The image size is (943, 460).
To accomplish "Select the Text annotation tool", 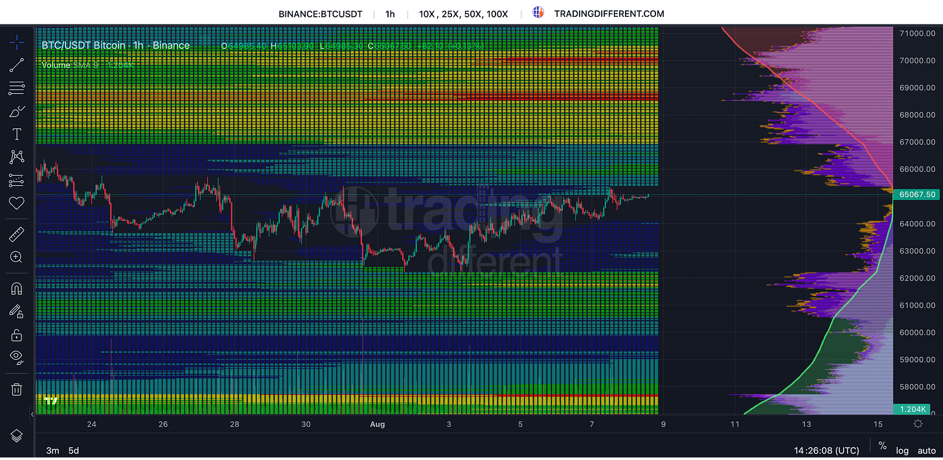I will pos(16,134).
